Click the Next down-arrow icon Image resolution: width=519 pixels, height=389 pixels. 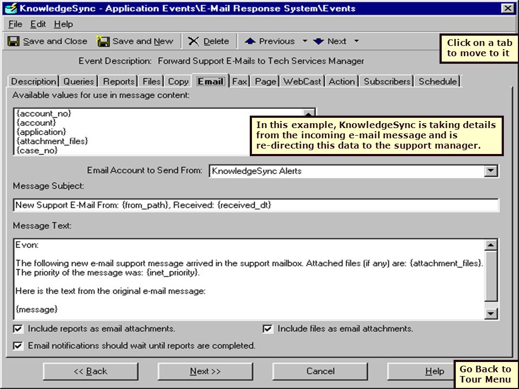pos(318,42)
